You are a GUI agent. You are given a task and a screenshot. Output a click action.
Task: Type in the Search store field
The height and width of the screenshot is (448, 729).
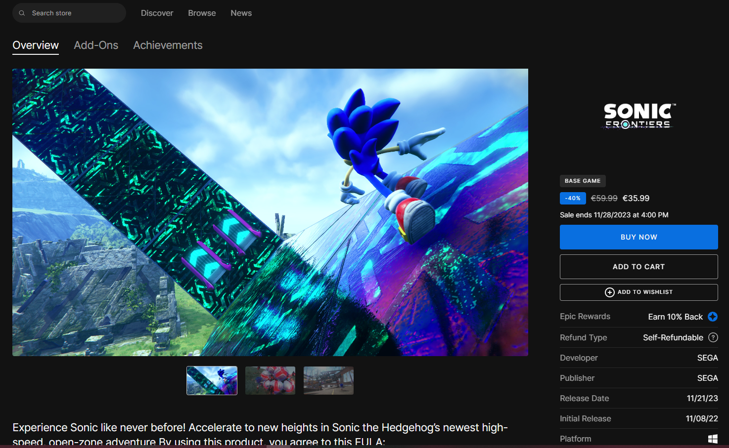pos(74,13)
